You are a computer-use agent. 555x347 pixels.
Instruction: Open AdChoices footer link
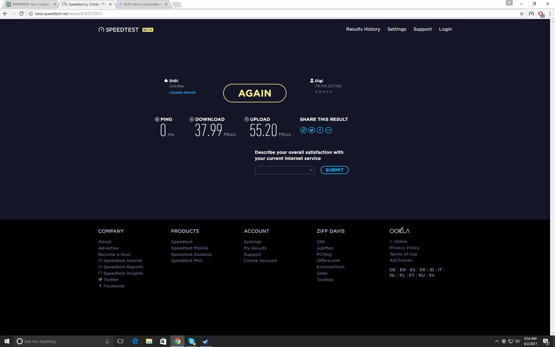click(401, 260)
